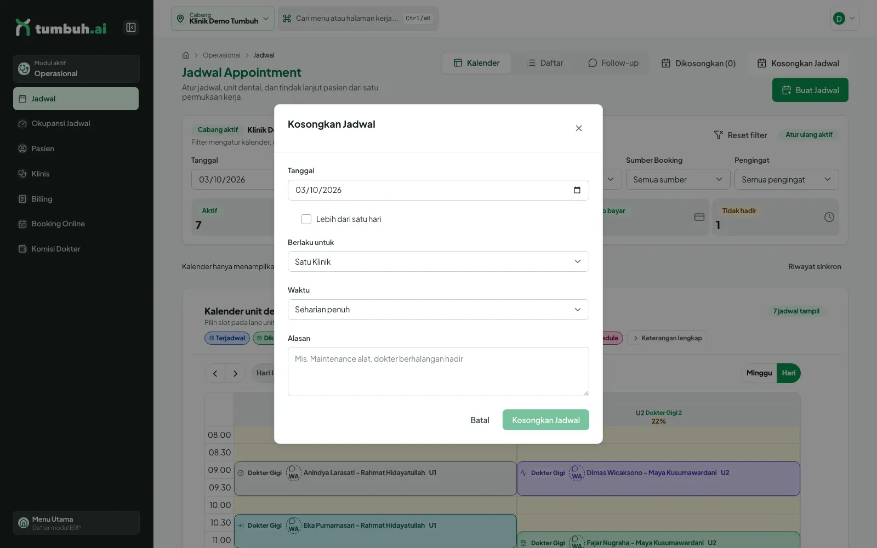Tick the Lebih dari satu hari checkbox
877x548 pixels.
point(306,219)
